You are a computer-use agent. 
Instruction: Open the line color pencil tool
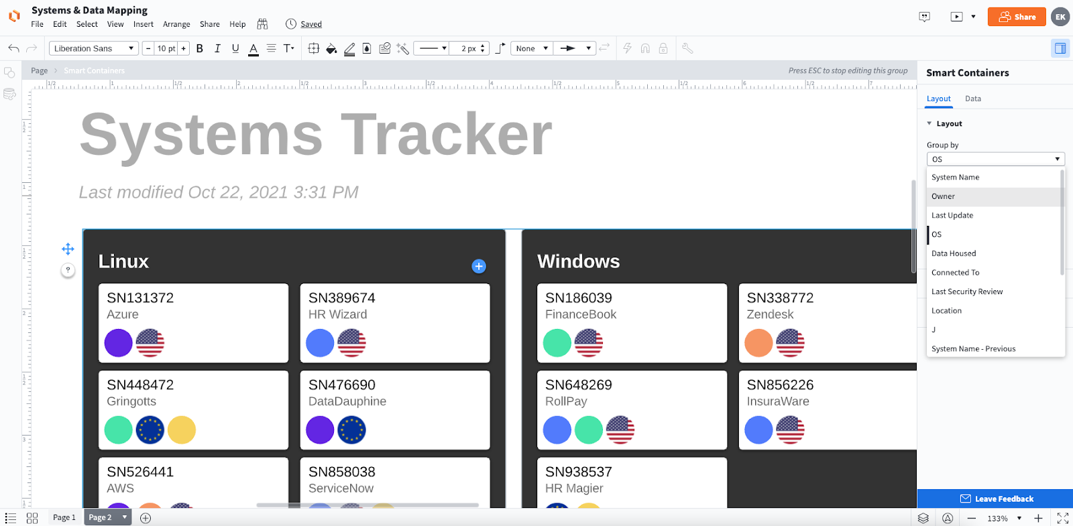coord(349,49)
